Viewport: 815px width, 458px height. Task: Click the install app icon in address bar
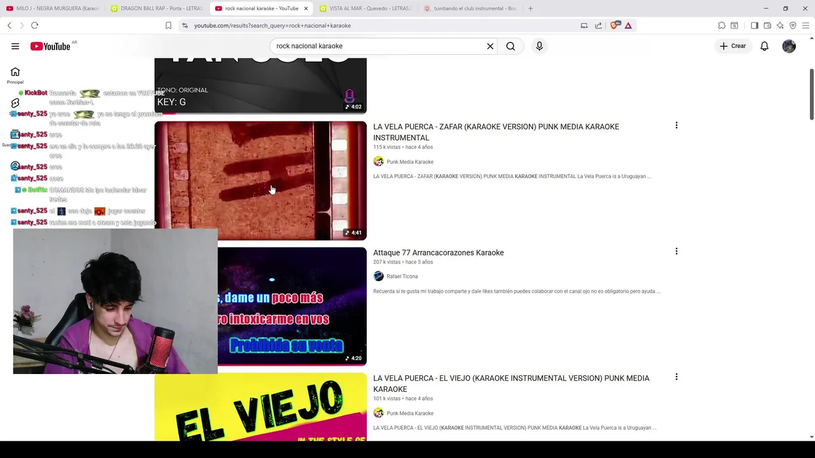(584, 25)
